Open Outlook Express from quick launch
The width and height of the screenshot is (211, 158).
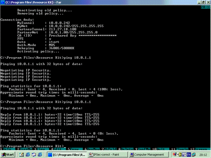pos(34,155)
